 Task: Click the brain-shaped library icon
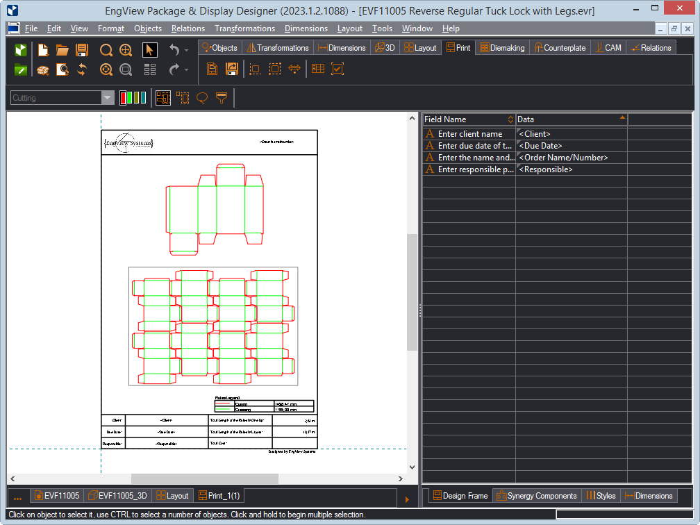[x=43, y=69]
